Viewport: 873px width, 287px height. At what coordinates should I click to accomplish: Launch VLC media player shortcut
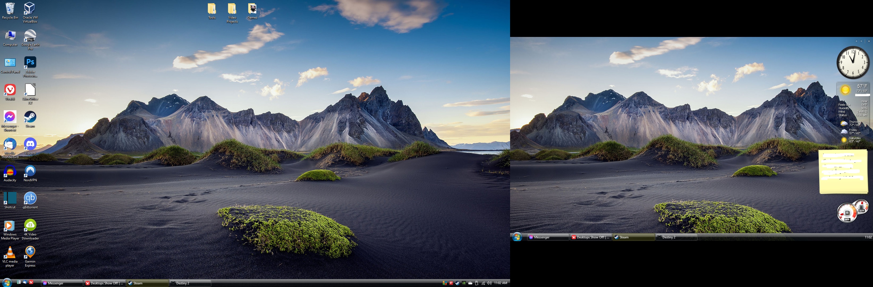click(x=10, y=252)
